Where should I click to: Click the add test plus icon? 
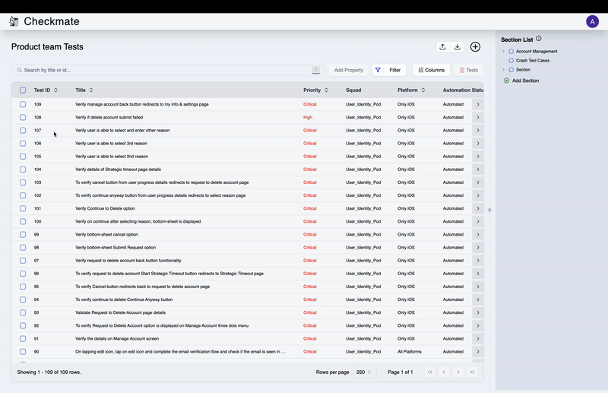tap(475, 47)
